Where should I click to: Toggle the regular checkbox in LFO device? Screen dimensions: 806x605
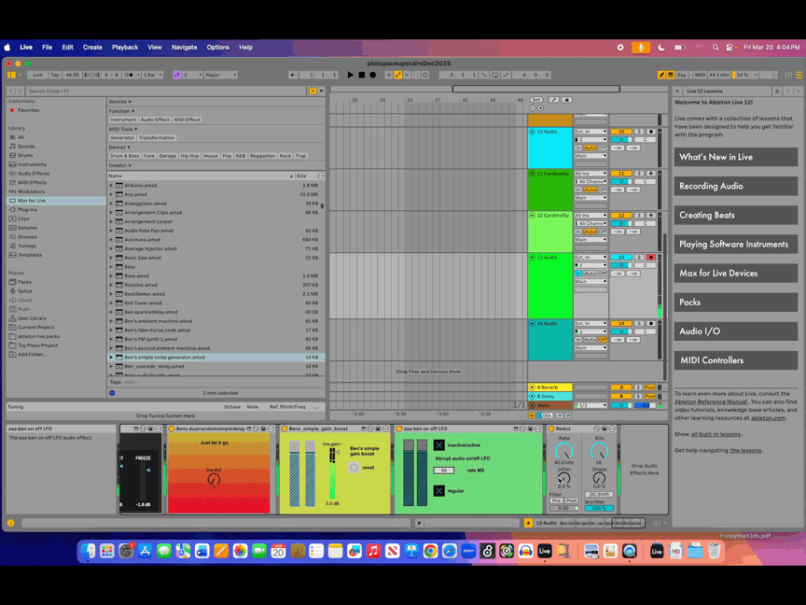[439, 491]
